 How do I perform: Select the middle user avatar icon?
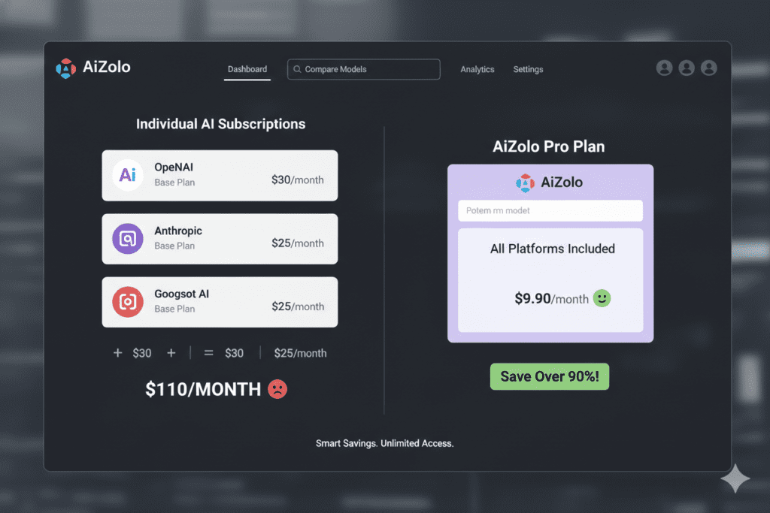point(687,68)
